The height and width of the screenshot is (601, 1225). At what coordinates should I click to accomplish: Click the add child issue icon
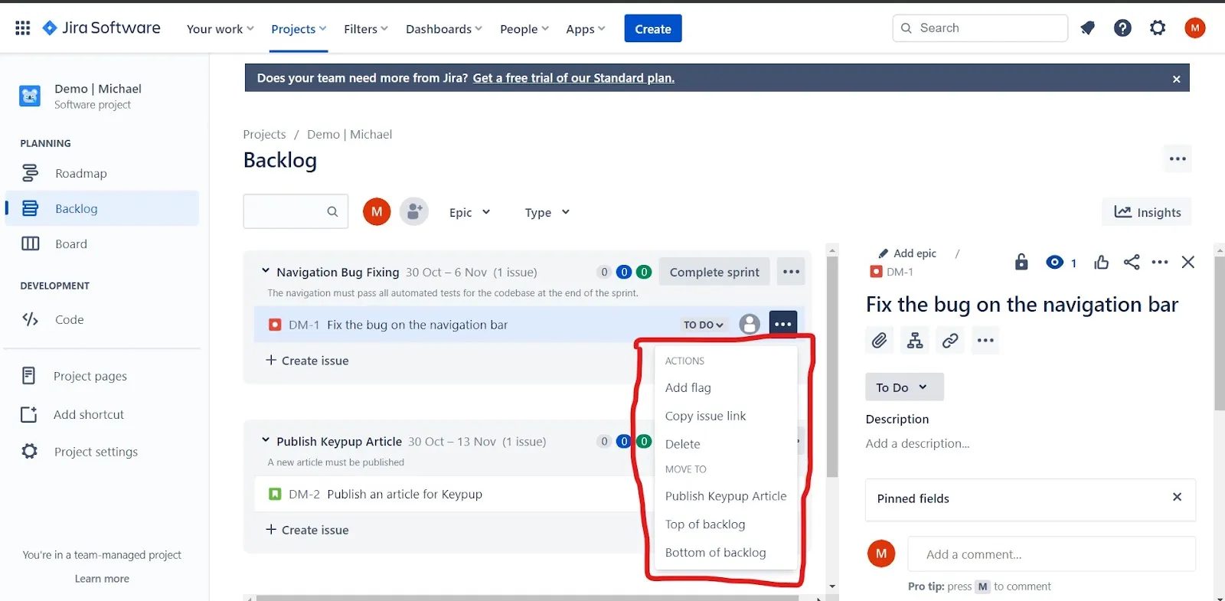(x=915, y=340)
